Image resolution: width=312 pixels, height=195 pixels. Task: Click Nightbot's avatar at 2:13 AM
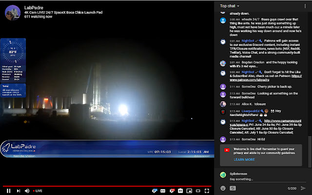pyautogui.click(x=223, y=122)
